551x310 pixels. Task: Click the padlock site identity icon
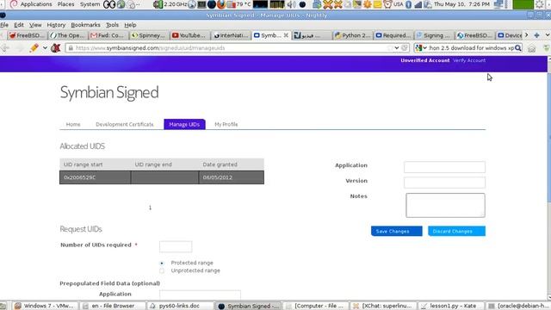coord(71,48)
